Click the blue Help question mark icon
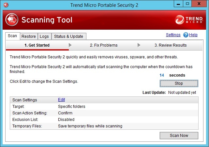209x147 pixels. 186,35
